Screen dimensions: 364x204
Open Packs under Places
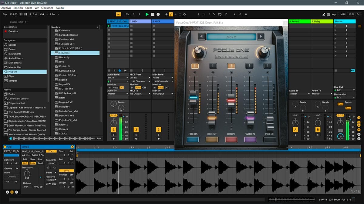[x=24, y=94]
